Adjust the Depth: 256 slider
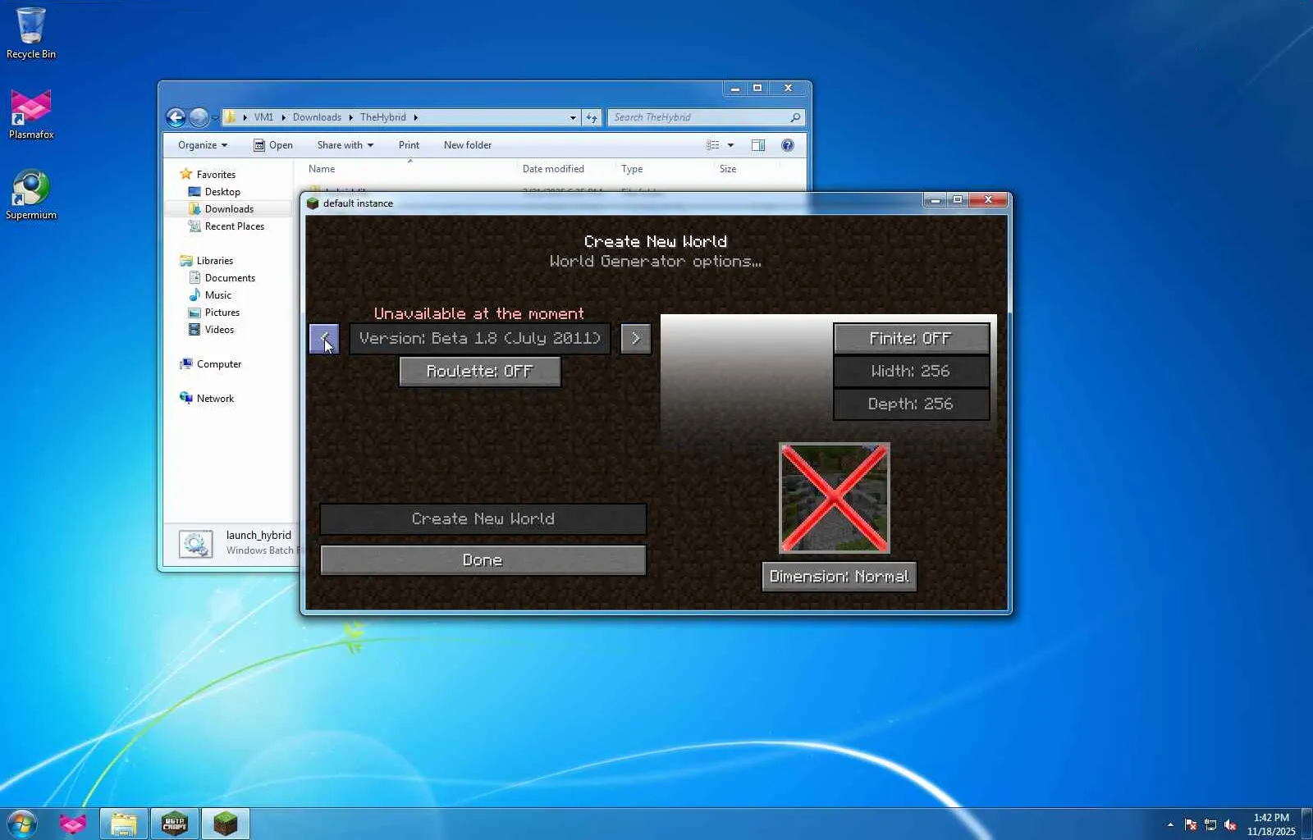 (911, 404)
